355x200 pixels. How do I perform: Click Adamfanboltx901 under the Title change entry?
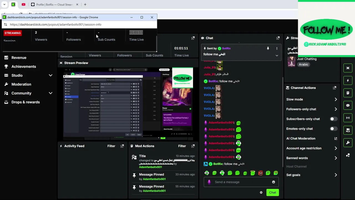150,167
